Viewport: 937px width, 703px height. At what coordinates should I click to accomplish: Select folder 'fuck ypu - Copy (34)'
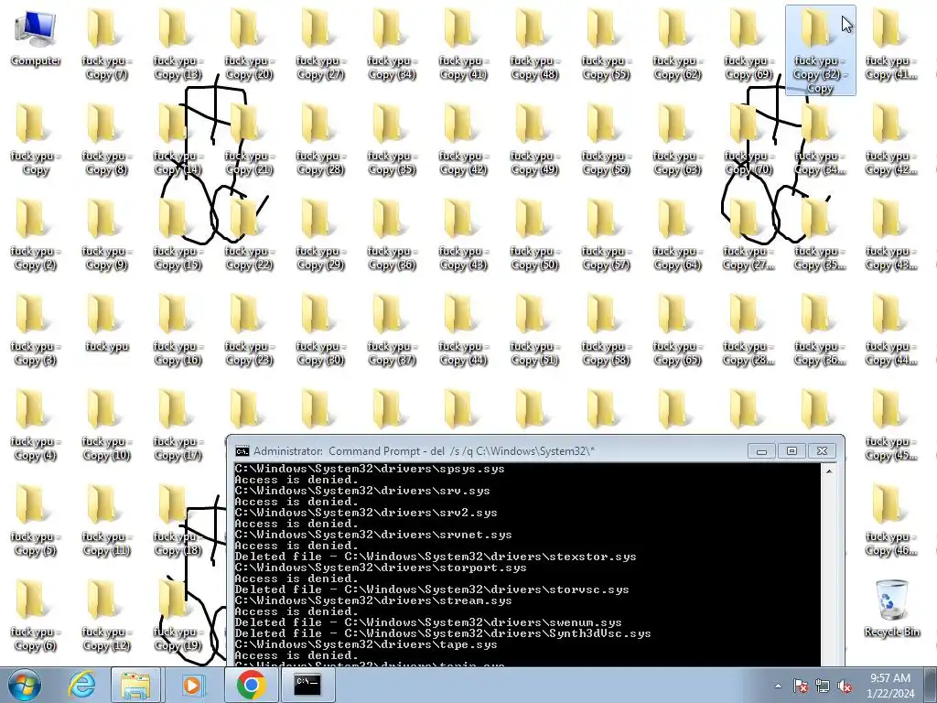click(392, 46)
